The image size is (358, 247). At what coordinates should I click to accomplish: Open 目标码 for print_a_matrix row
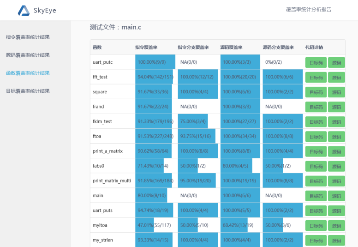click(x=316, y=152)
